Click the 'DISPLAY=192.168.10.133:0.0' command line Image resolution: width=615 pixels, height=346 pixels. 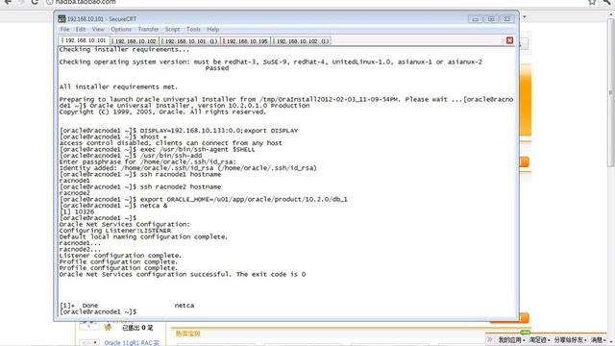[179, 131]
